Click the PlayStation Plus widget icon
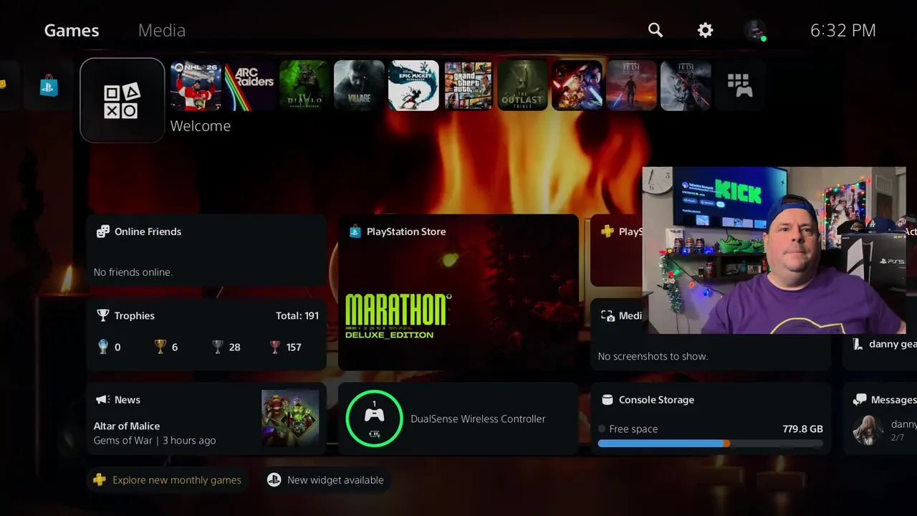Screen dimensions: 917x516 click(x=608, y=231)
